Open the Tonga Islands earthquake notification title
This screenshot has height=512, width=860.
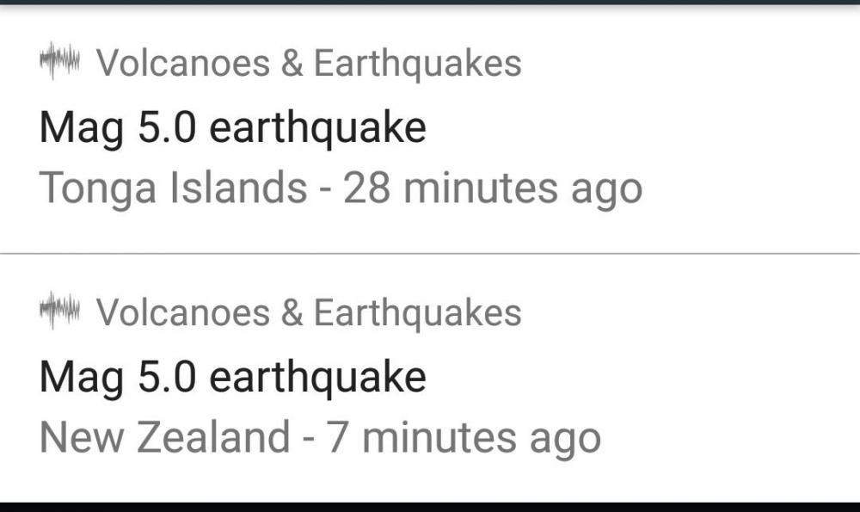click(x=232, y=128)
